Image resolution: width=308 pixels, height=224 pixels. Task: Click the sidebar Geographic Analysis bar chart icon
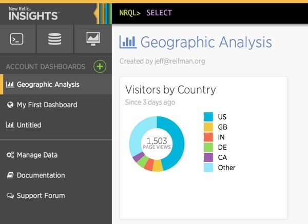click(10, 85)
